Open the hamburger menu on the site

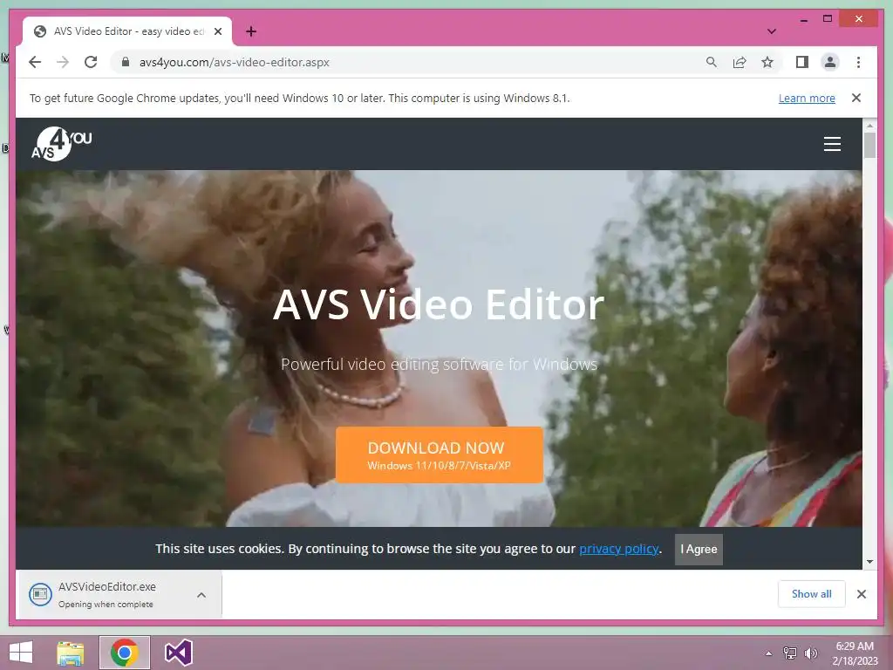(x=832, y=144)
